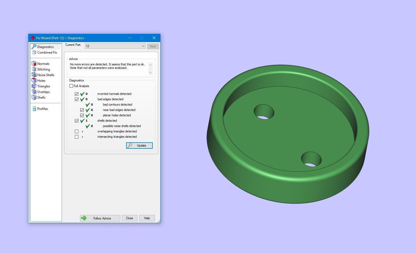Click 'possible noise shells detected' text
Image resolution: width=416 pixels, height=253 pixels.
(122, 126)
